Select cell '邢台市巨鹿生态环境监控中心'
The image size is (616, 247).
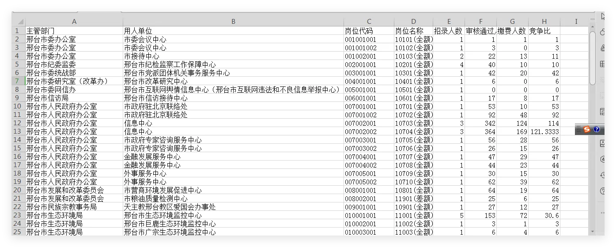(233, 224)
